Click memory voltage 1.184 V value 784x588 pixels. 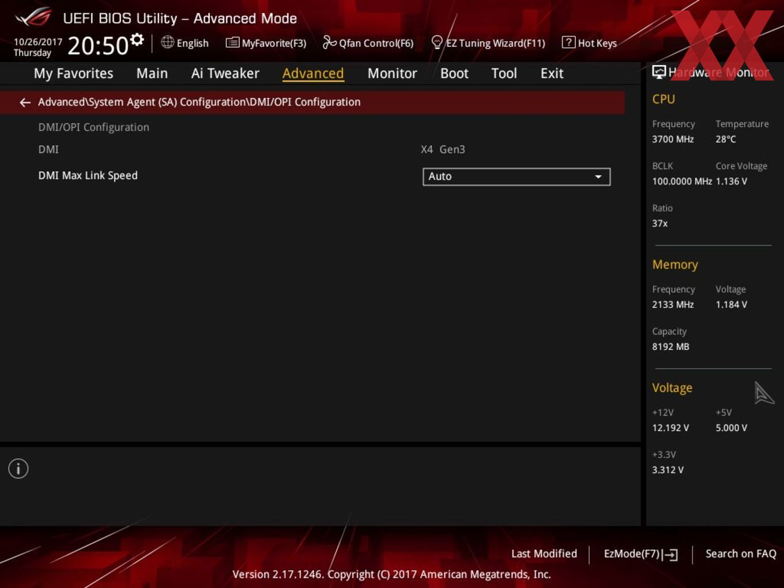732,304
